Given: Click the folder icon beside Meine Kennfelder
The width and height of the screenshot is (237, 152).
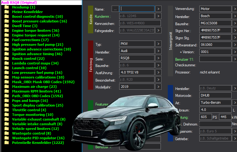Looking at the screenshot, I should 7,12.
